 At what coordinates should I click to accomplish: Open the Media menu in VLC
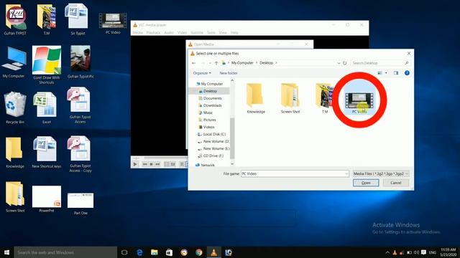coord(137,33)
